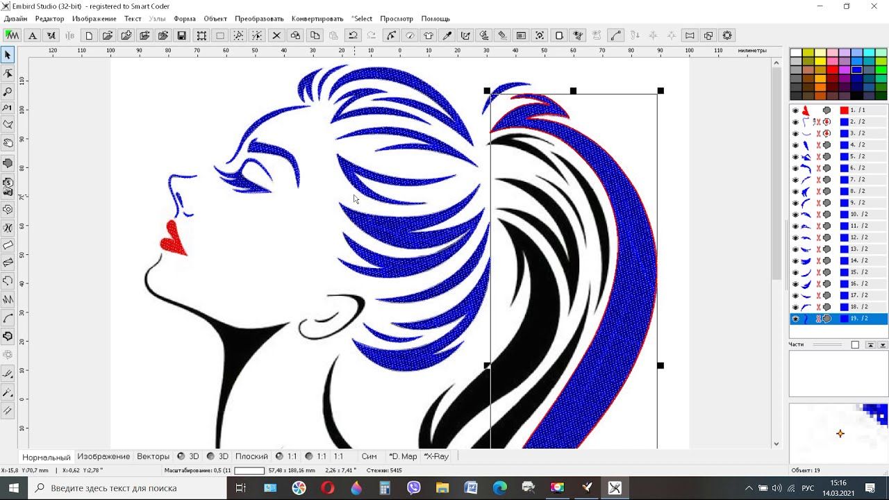Tick the checkbox in the Части panel header

[x=855, y=344]
